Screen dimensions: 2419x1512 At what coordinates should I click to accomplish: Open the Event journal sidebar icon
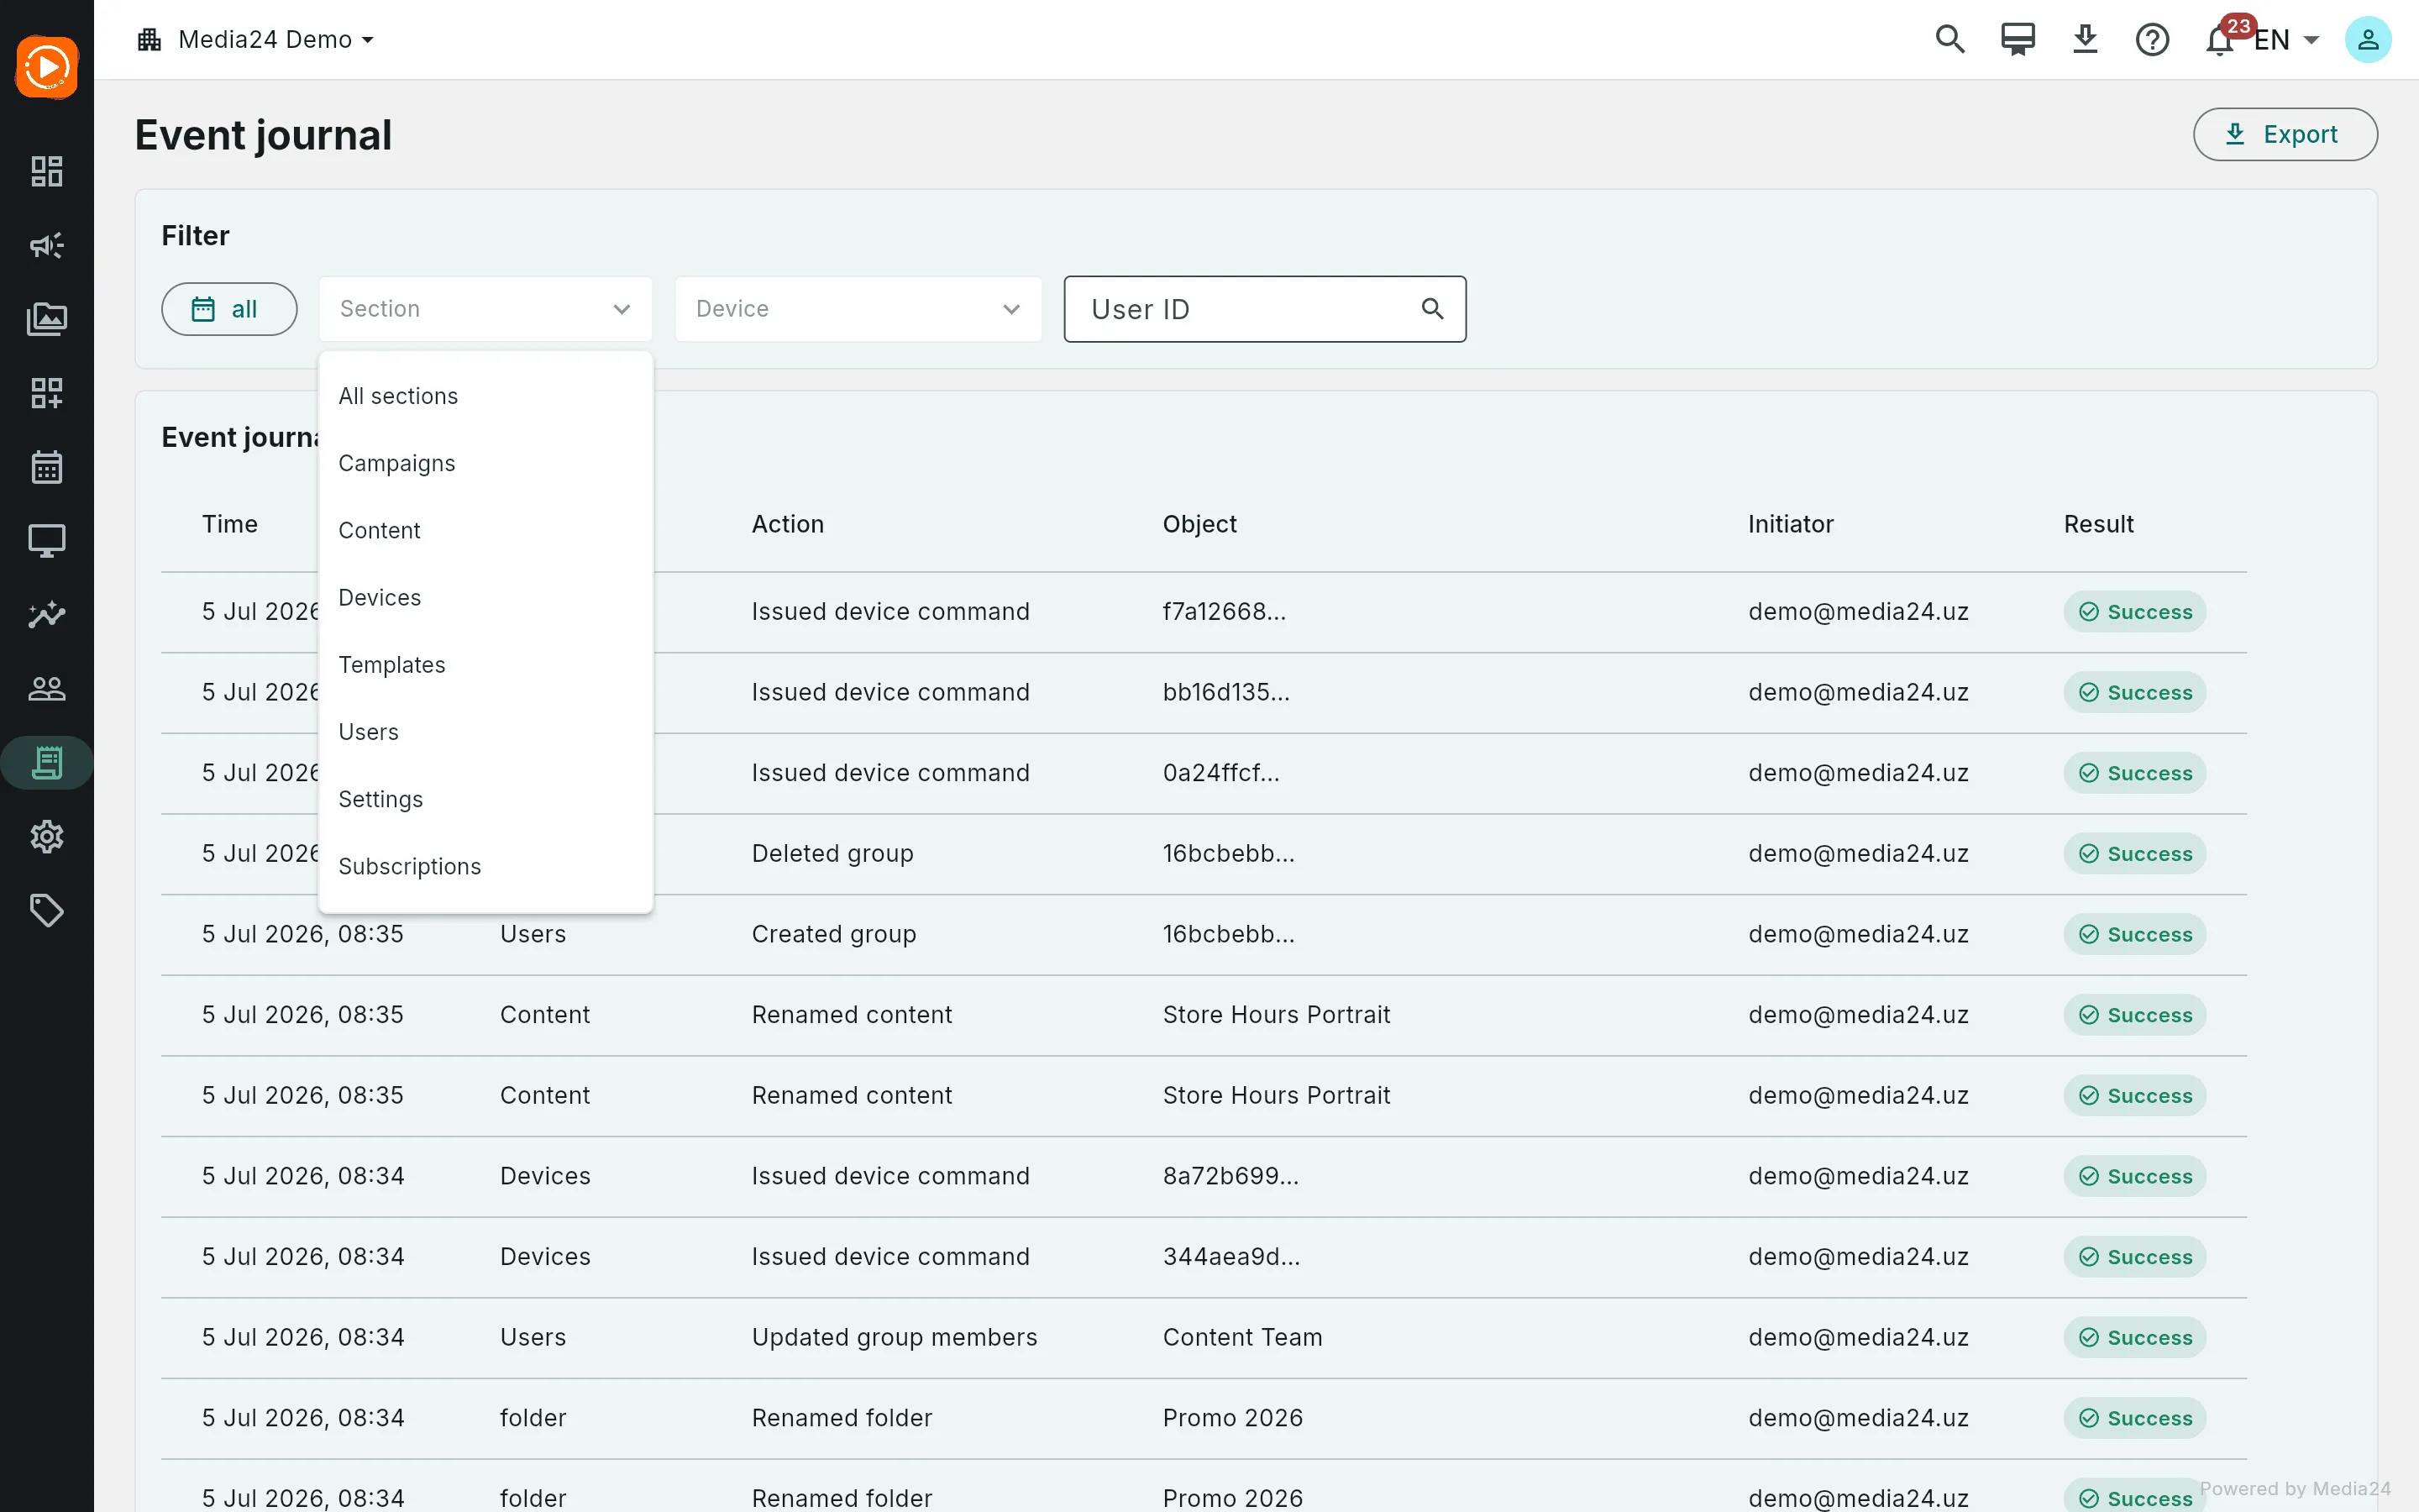tap(47, 763)
